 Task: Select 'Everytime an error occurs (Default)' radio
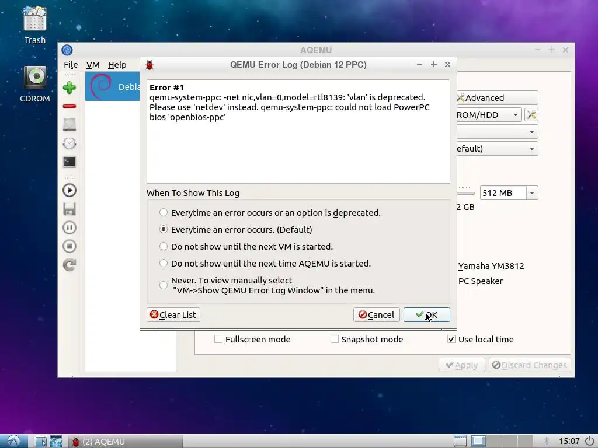(x=164, y=229)
